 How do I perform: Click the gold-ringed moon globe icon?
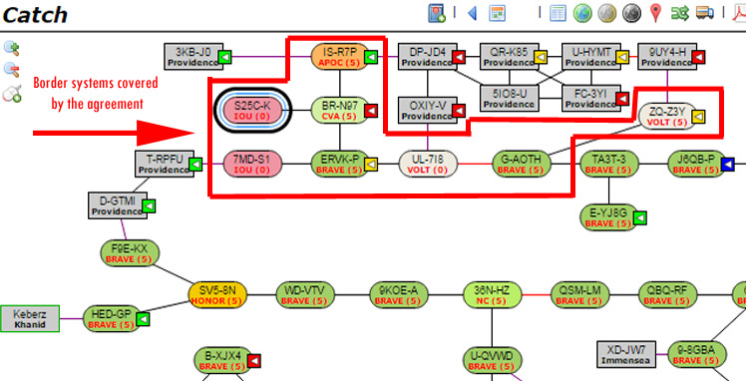607,13
